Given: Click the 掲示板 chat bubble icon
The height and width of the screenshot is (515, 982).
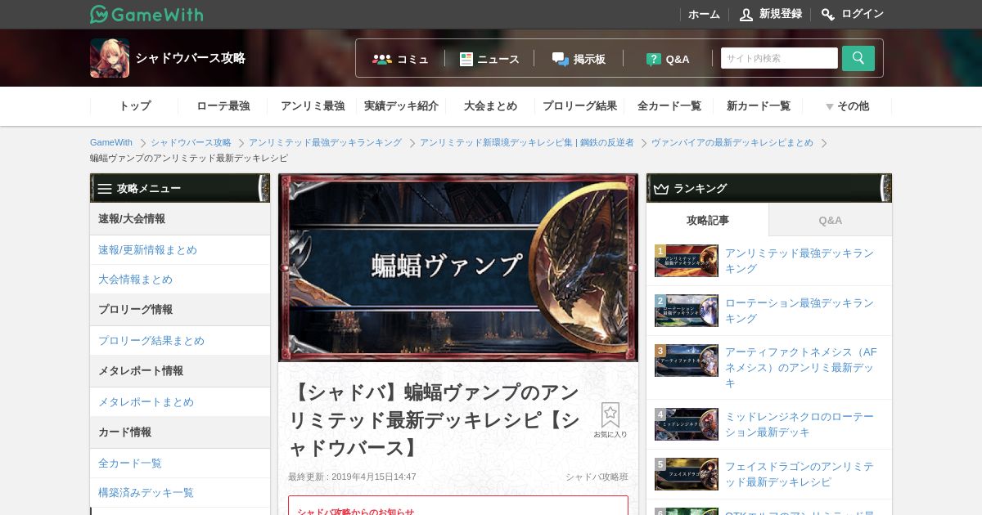Looking at the screenshot, I should pyautogui.click(x=561, y=59).
